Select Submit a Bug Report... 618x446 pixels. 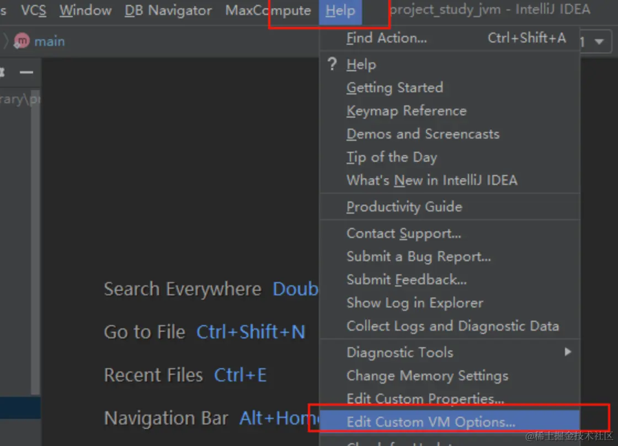450,256
